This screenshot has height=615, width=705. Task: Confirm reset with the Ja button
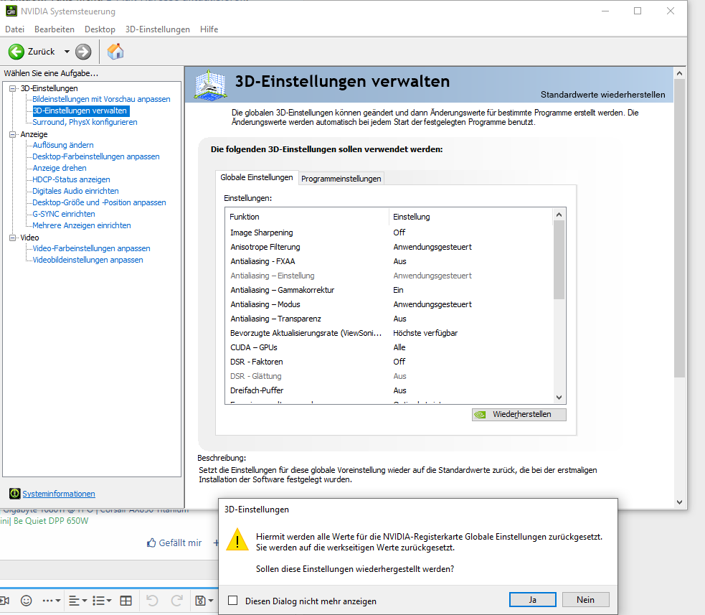532,600
